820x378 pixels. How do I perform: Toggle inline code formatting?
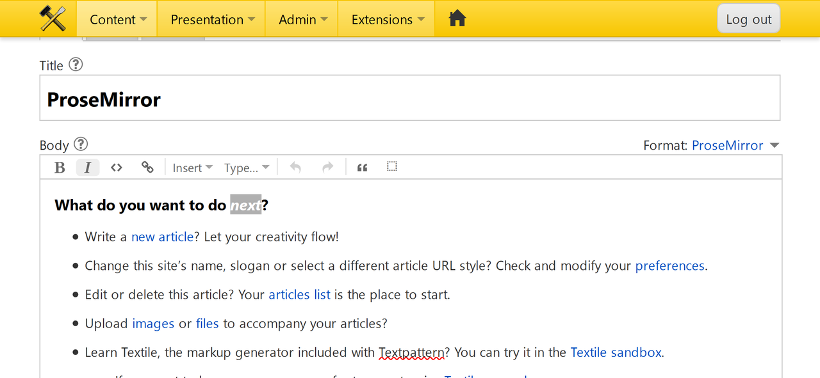click(116, 168)
